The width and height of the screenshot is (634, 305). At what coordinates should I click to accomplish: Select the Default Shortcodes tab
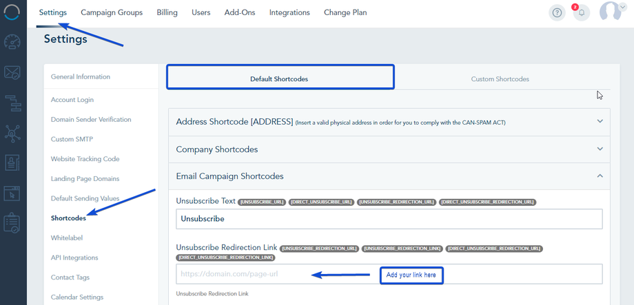point(279,78)
